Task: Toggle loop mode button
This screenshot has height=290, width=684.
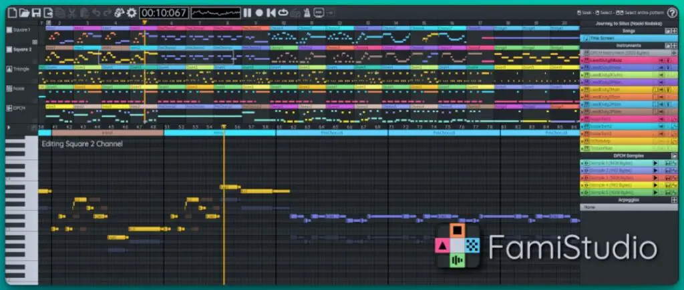Action: pos(283,13)
